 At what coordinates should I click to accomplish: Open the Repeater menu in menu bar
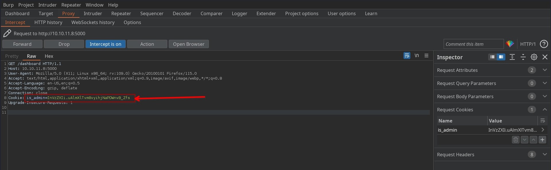pos(71,5)
